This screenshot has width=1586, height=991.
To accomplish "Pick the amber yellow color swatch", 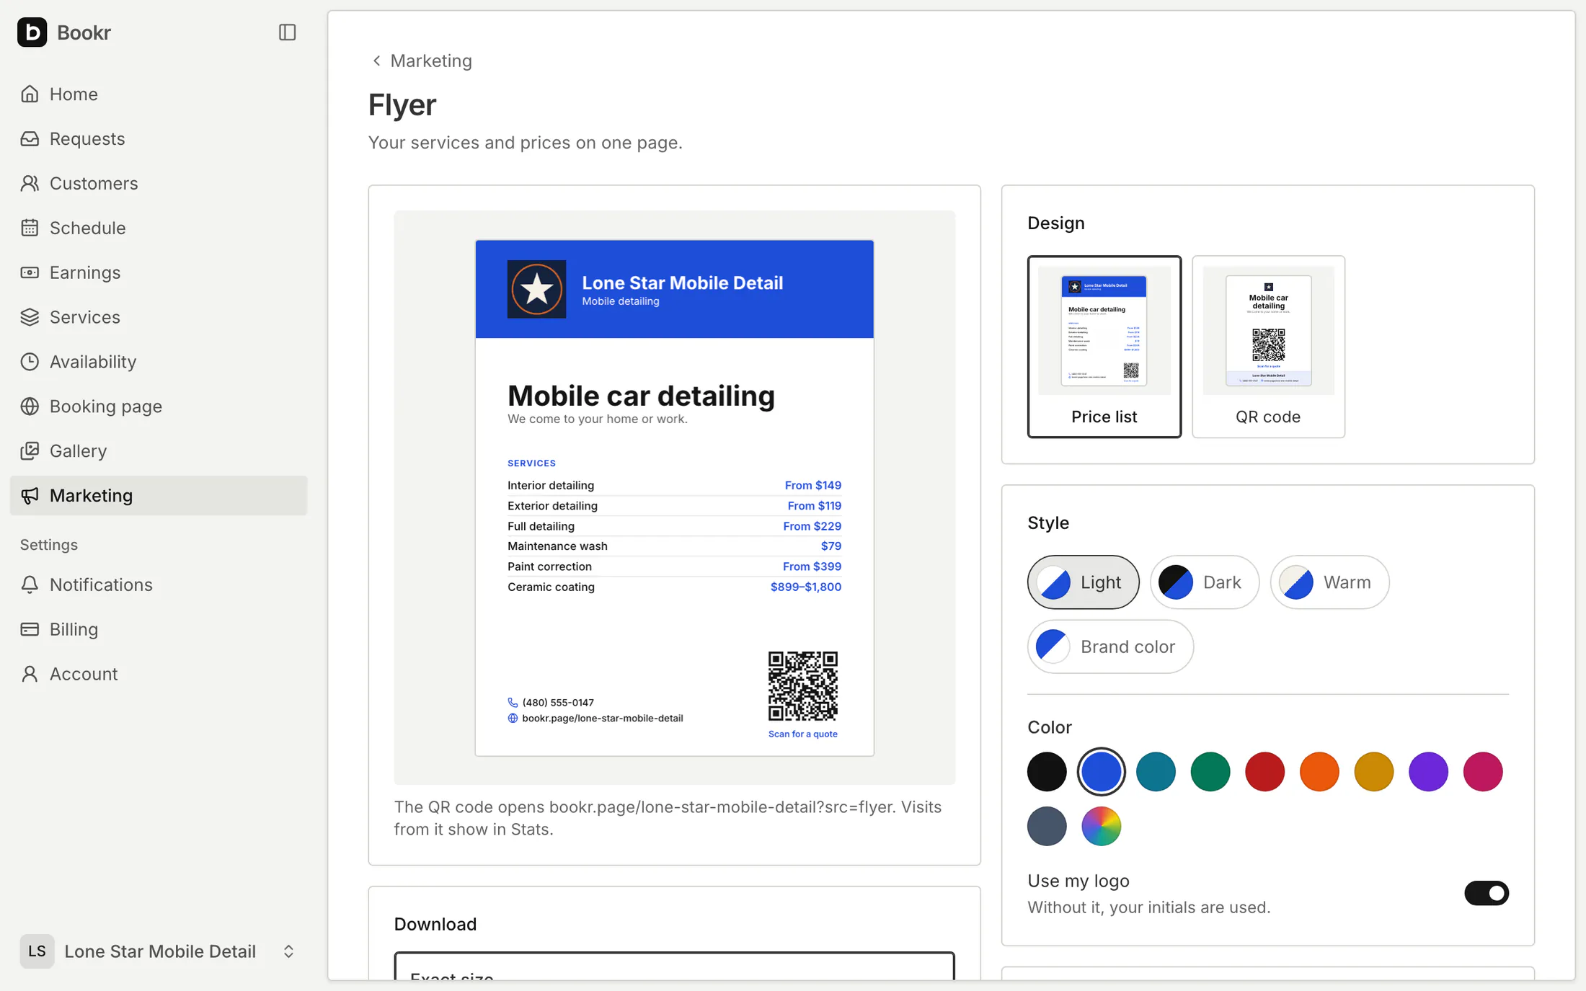I will click(x=1373, y=772).
